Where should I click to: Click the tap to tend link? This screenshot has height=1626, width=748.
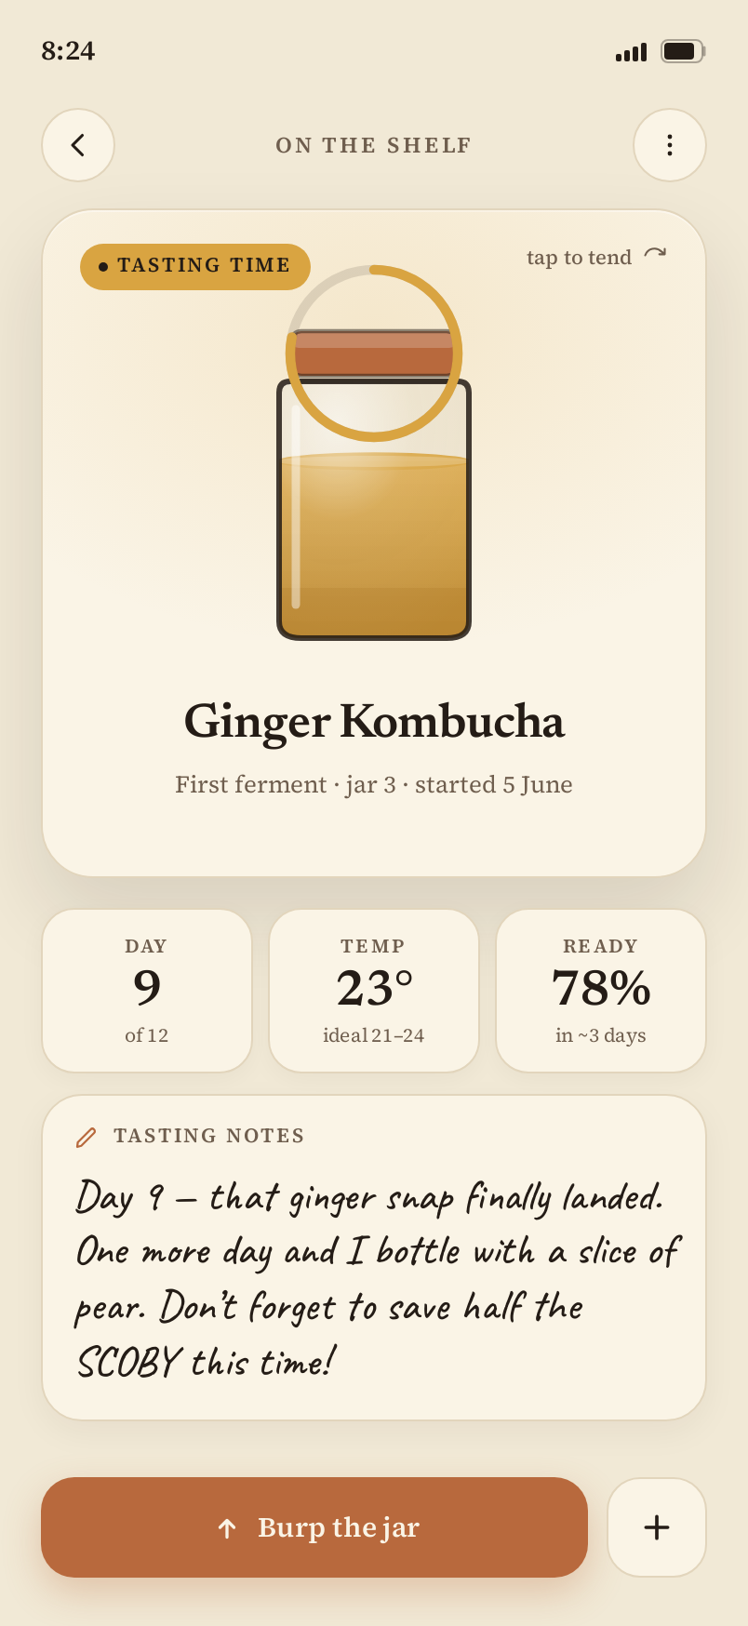(x=579, y=258)
